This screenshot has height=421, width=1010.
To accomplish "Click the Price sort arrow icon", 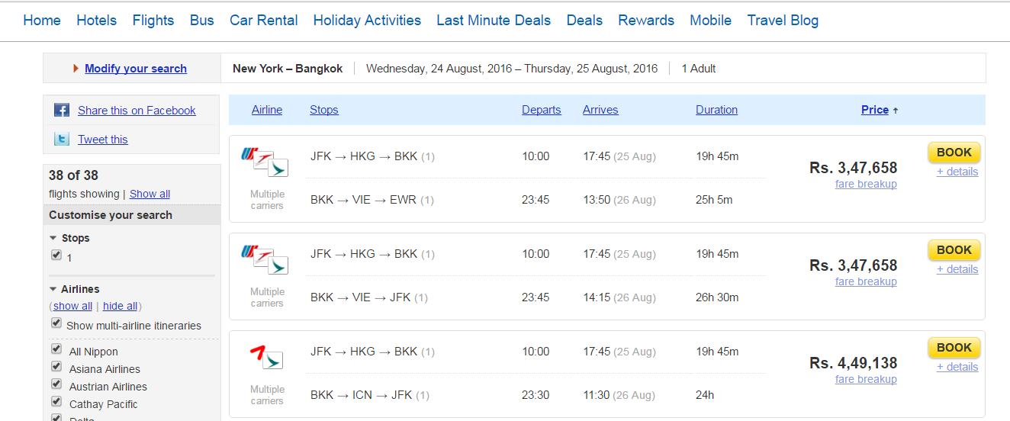I will click(x=896, y=111).
